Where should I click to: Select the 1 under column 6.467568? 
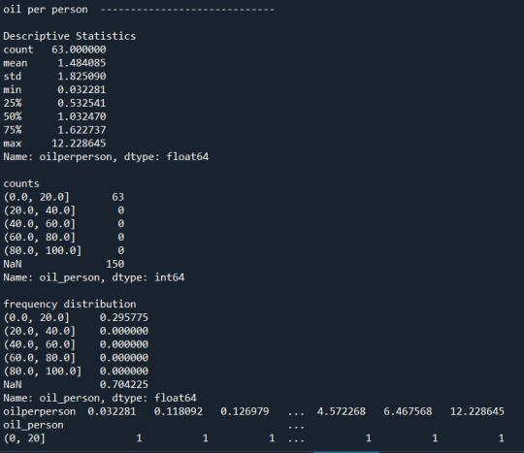point(435,438)
